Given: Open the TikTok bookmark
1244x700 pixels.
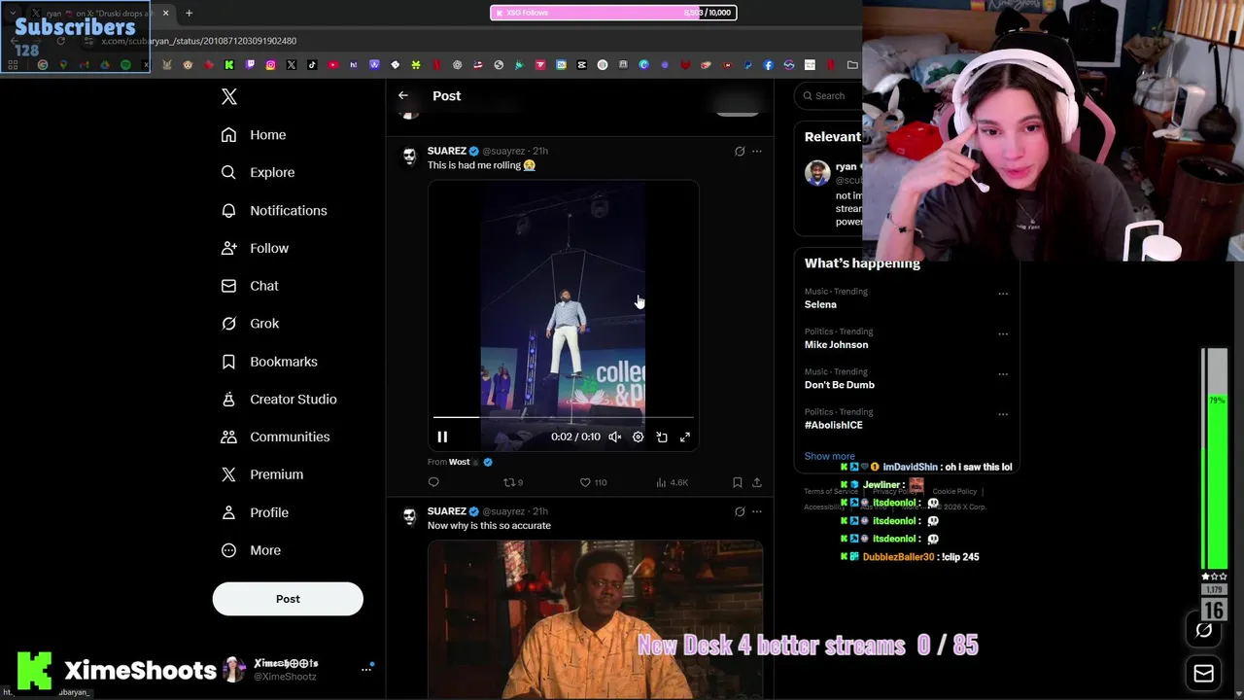Looking at the screenshot, I should click(312, 65).
